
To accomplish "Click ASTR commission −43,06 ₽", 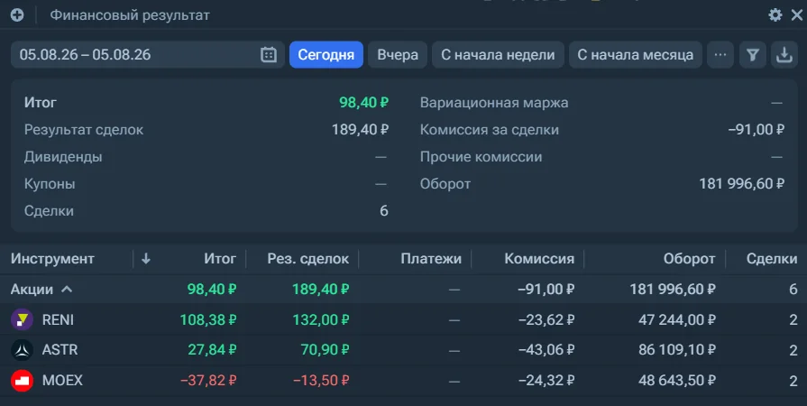I will tap(546, 350).
